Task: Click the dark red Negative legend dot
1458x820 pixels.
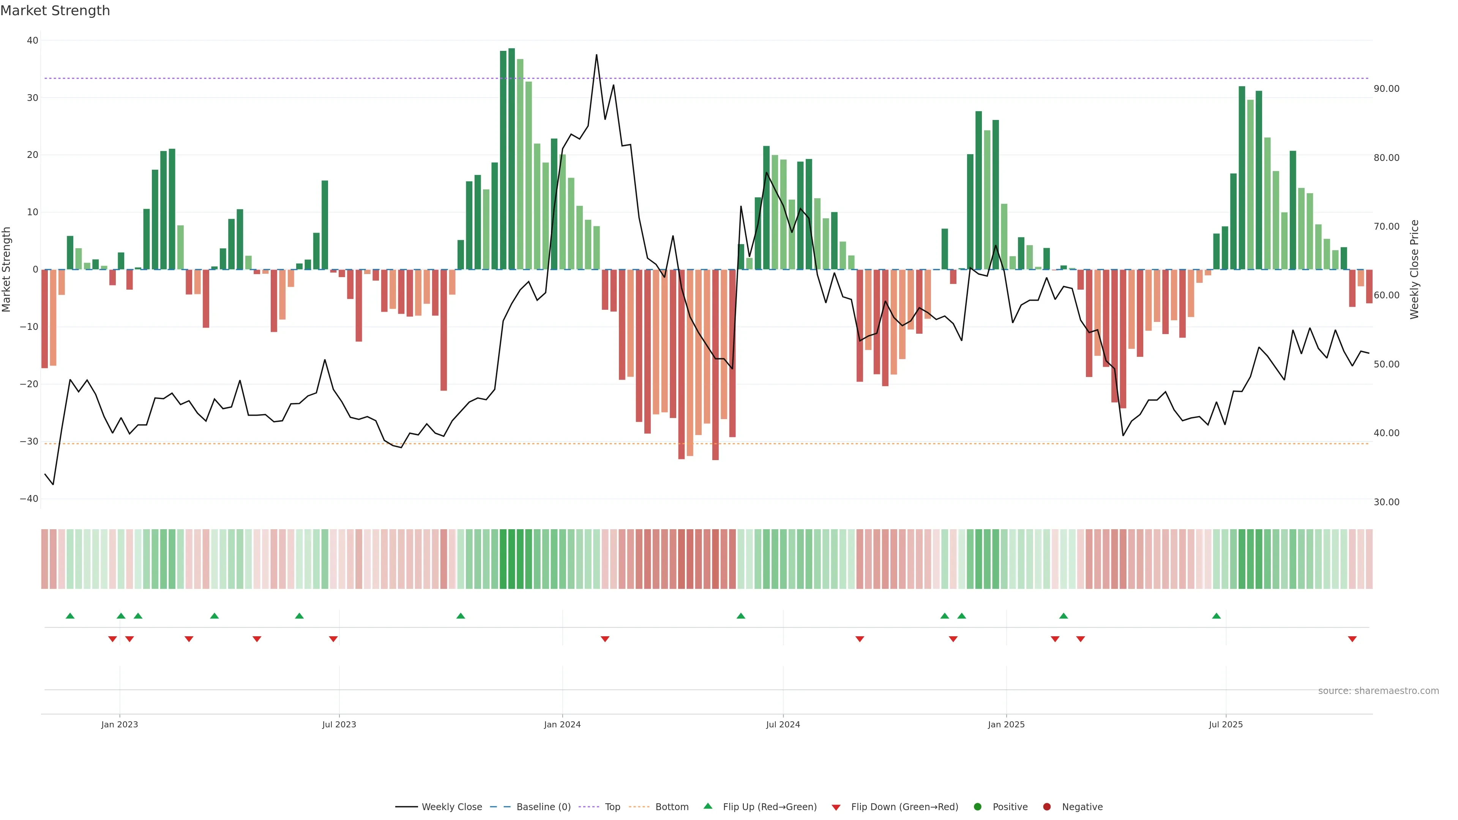Action: pyautogui.click(x=1046, y=807)
